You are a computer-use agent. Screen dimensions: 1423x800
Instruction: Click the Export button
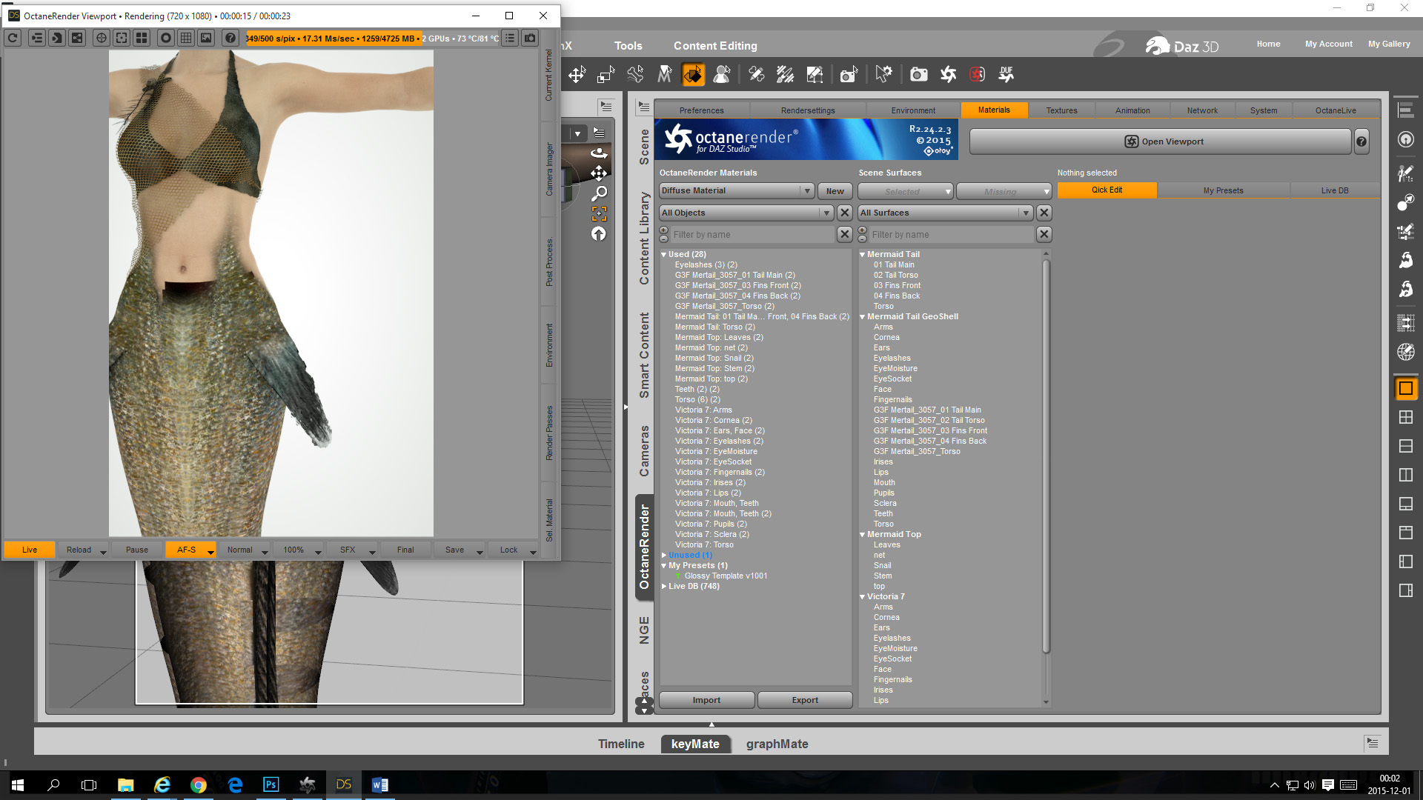pos(804,700)
